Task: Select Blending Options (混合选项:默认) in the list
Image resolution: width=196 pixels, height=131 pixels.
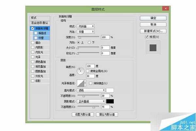Action: coord(40,23)
